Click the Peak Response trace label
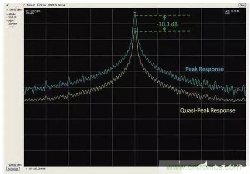Viewport: 250px width, 174px height. [205, 69]
